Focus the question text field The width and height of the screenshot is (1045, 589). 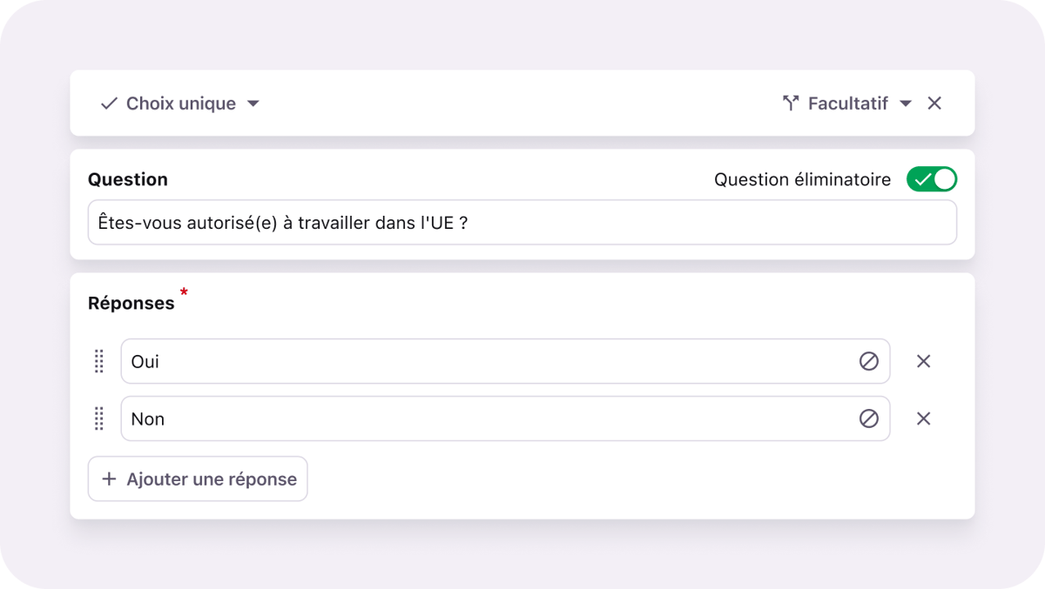pos(522,223)
